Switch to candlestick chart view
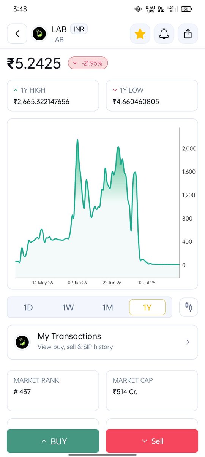The width and height of the screenshot is (205, 457). 189,307
